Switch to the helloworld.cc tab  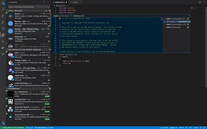click(x=60, y=2)
